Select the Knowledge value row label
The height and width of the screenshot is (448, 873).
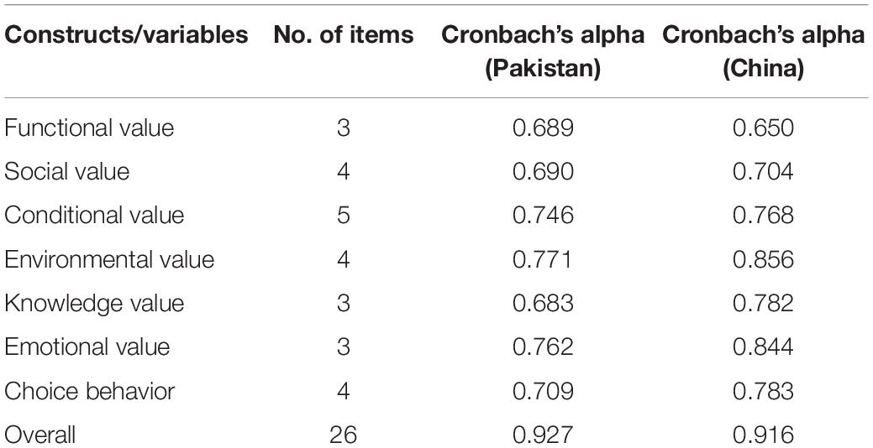point(94,304)
